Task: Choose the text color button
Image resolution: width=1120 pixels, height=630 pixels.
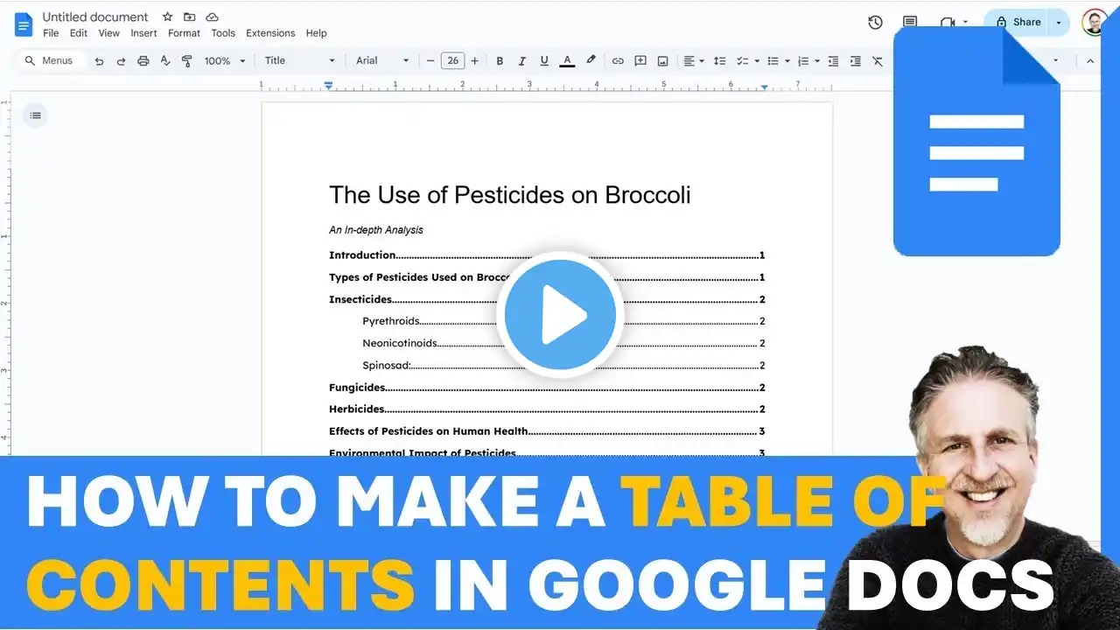Action: [x=567, y=61]
